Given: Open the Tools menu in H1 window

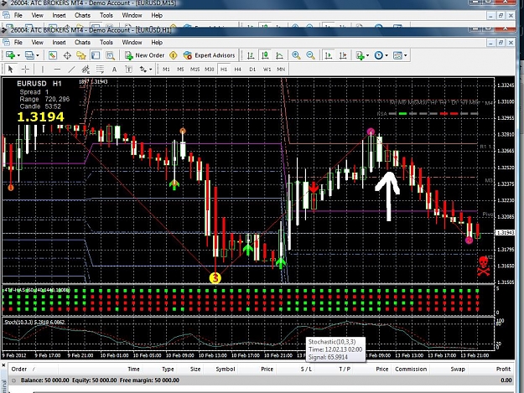Looking at the screenshot, I should click(x=106, y=43).
